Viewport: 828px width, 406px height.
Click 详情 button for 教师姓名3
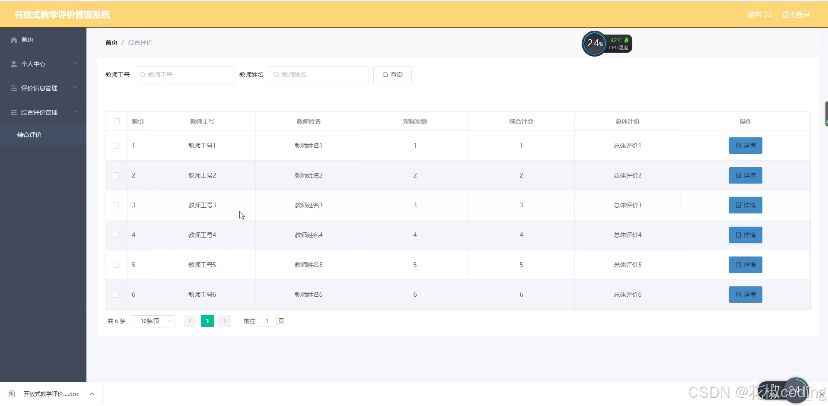[x=745, y=205]
